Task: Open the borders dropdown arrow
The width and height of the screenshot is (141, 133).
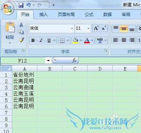Action: (68, 40)
